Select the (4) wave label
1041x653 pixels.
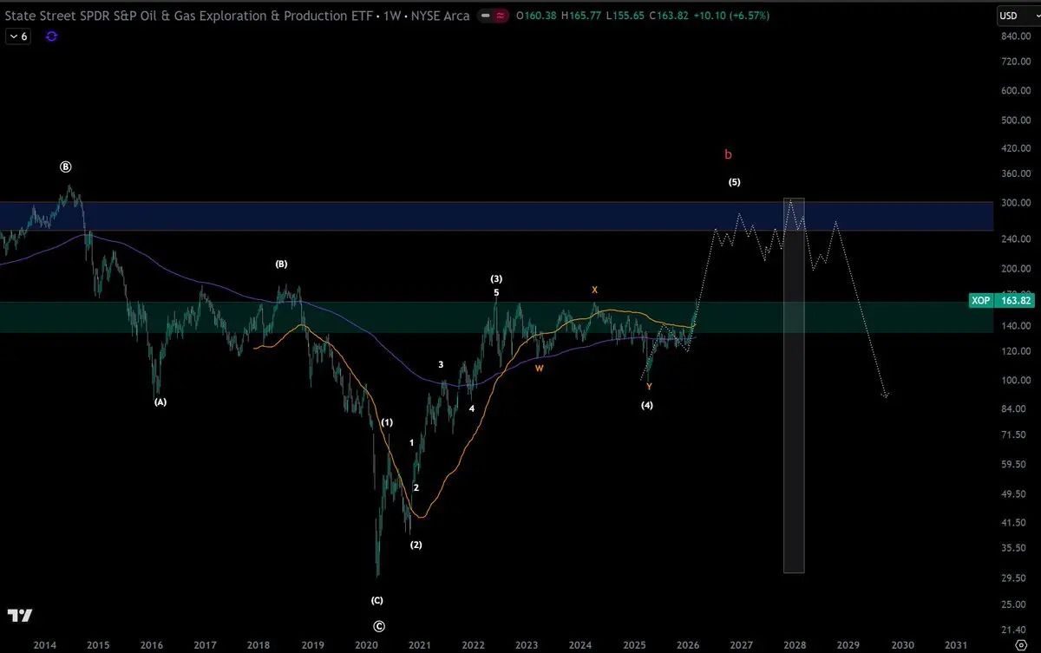pyautogui.click(x=647, y=405)
